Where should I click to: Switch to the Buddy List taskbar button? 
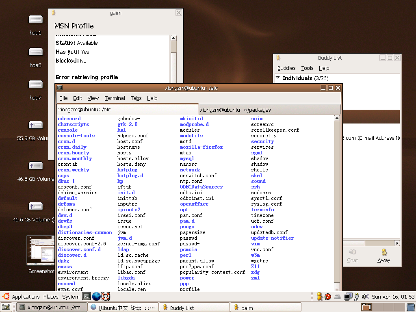(x=194, y=307)
